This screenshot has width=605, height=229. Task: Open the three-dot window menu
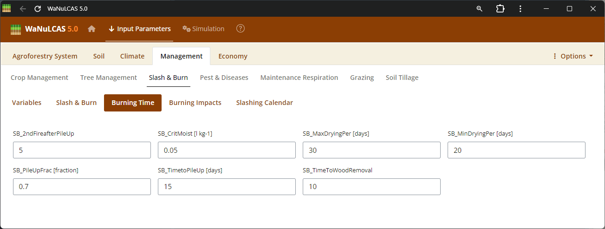pyautogui.click(x=520, y=9)
